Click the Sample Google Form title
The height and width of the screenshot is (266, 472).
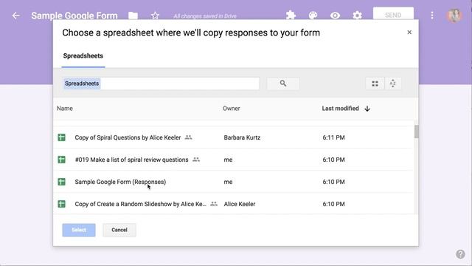pos(74,16)
